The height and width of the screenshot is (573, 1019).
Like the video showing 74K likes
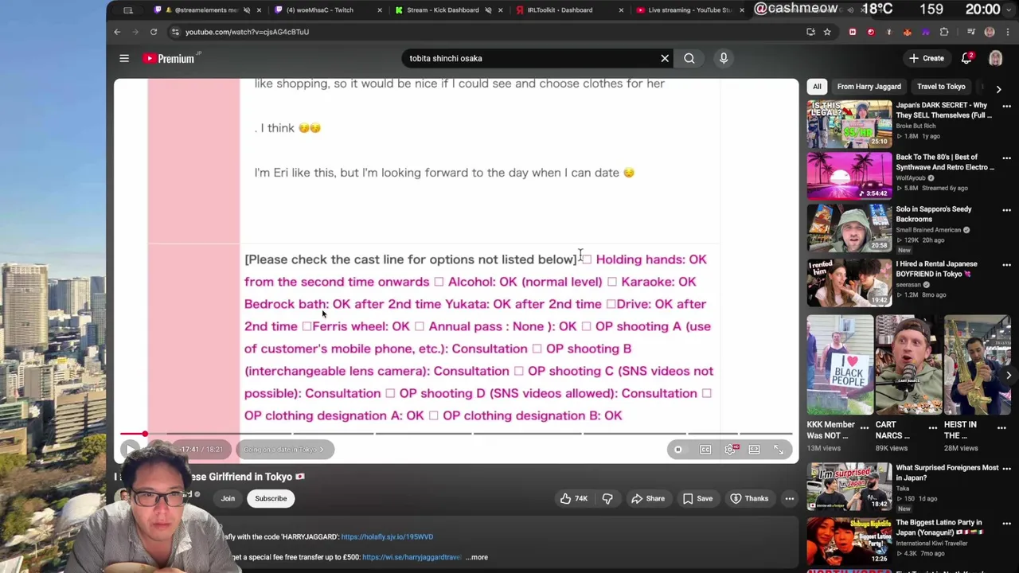pos(573,499)
